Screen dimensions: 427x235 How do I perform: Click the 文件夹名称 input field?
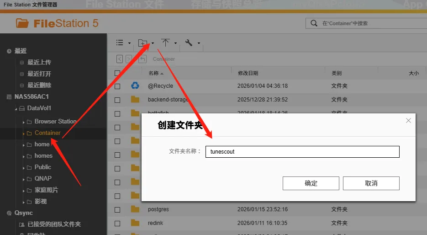pos(302,152)
